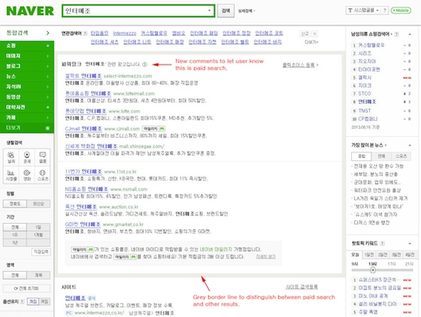This screenshot has height=317, width=421.
Task: Open the 날씨 weather sun icon
Action: (x=11, y=157)
